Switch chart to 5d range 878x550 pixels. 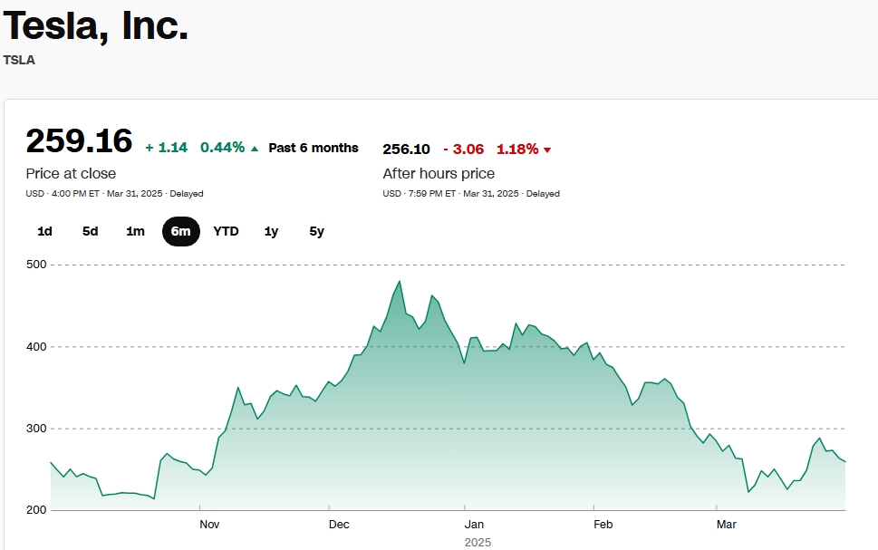pos(91,231)
